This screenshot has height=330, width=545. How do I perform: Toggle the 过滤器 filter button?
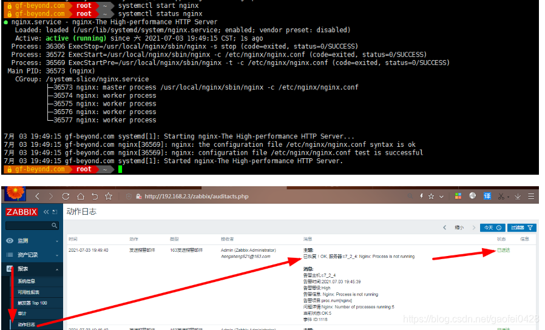point(522,227)
